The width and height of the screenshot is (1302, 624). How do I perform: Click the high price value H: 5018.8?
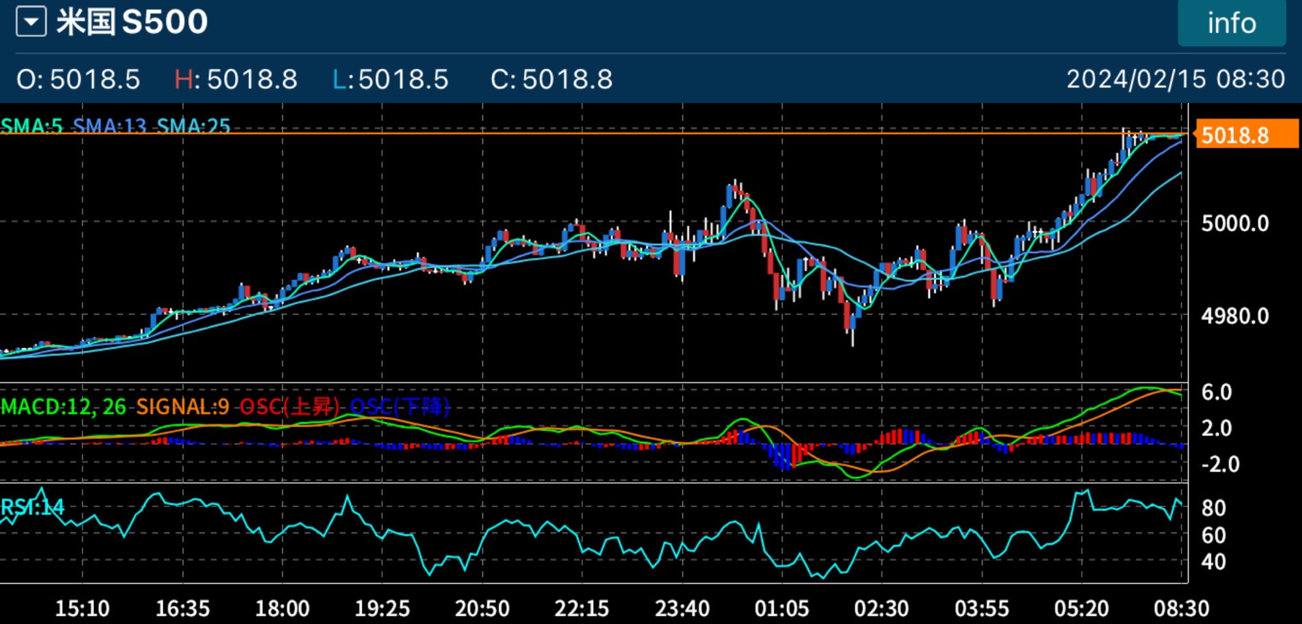pos(236,79)
